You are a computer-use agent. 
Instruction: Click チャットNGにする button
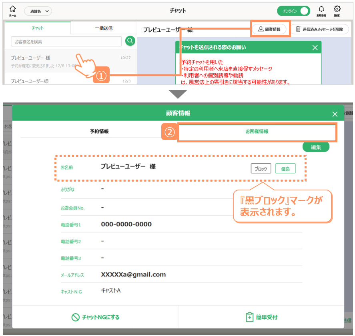click(95, 317)
